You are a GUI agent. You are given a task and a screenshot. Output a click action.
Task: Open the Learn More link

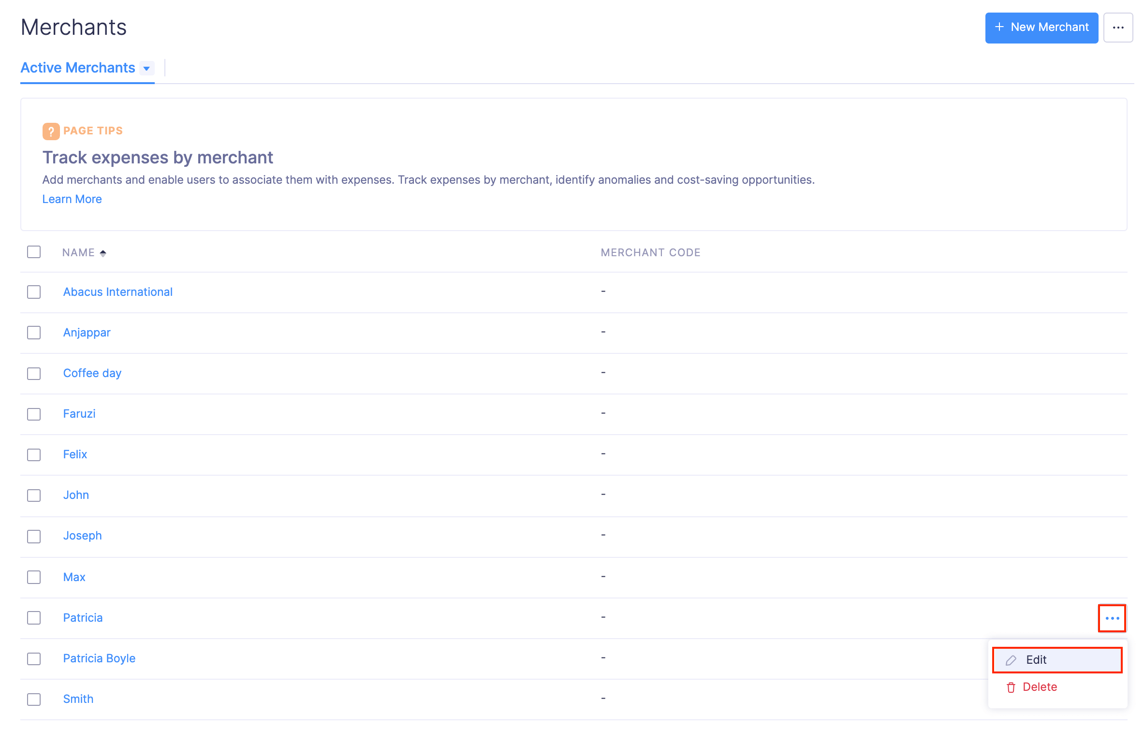72,199
